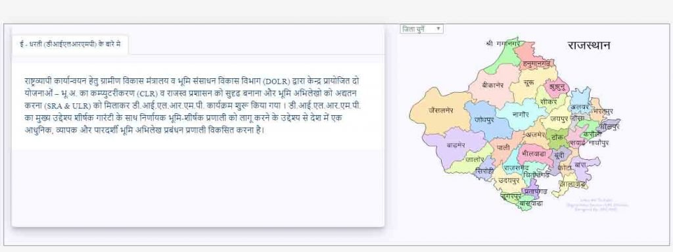Screen dimensions: 673x252
Task: Click बाड़मेर district on the map
Action: click(x=456, y=145)
